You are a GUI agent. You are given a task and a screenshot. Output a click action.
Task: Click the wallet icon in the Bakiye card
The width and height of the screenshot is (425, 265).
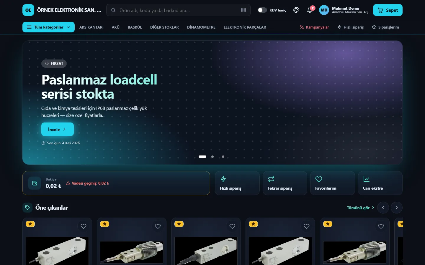point(35,183)
